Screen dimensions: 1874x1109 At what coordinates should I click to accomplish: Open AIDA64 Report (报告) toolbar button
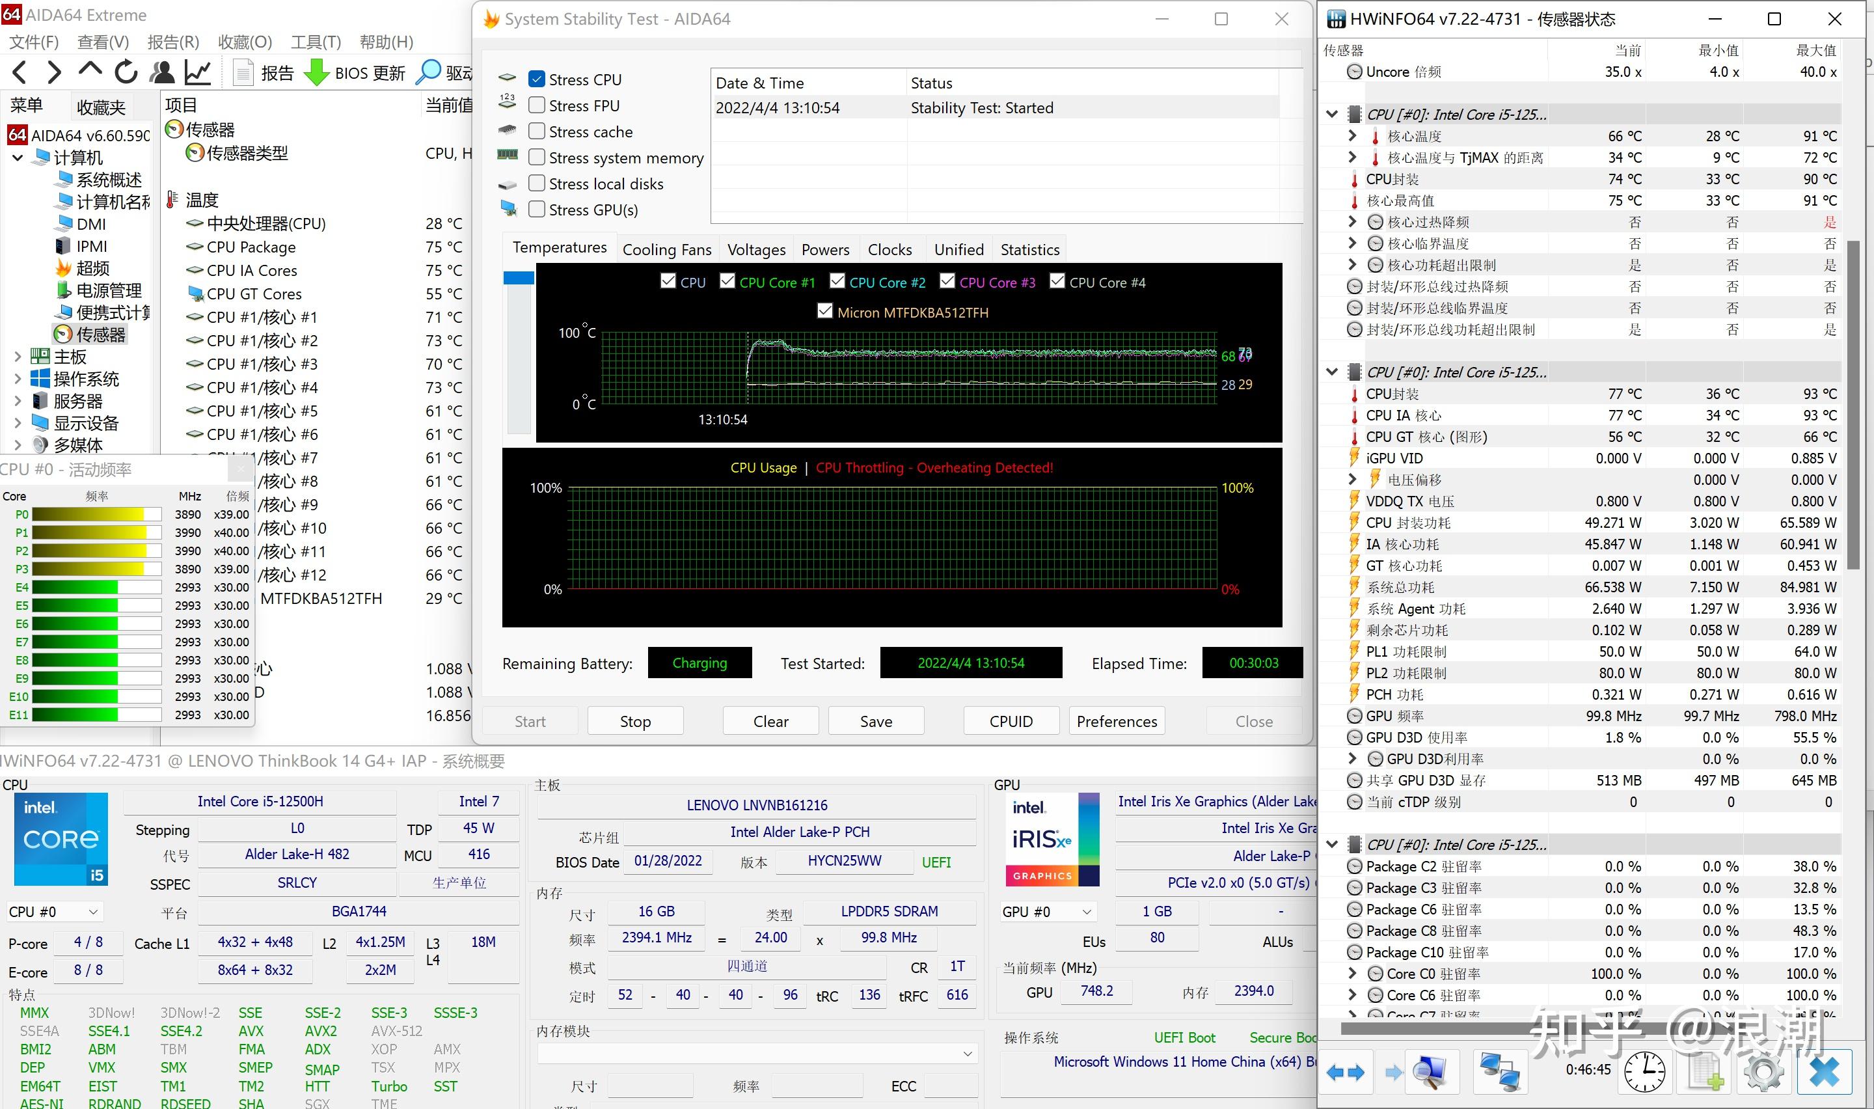pyautogui.click(x=263, y=72)
